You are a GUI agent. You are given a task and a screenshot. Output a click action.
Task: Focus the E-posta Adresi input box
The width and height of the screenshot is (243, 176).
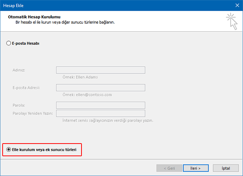[100, 88]
